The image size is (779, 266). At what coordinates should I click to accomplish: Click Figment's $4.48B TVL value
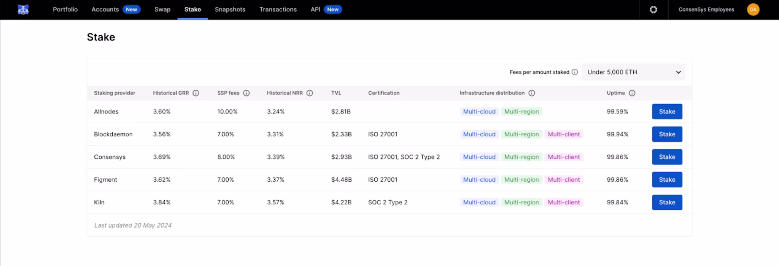click(342, 180)
